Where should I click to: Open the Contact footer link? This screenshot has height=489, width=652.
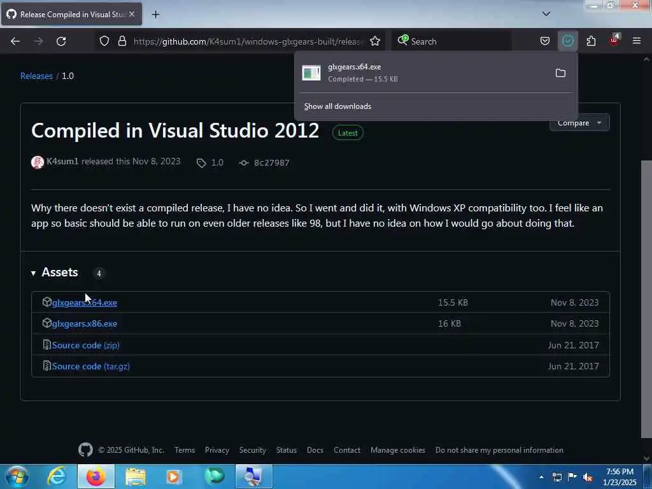(347, 450)
